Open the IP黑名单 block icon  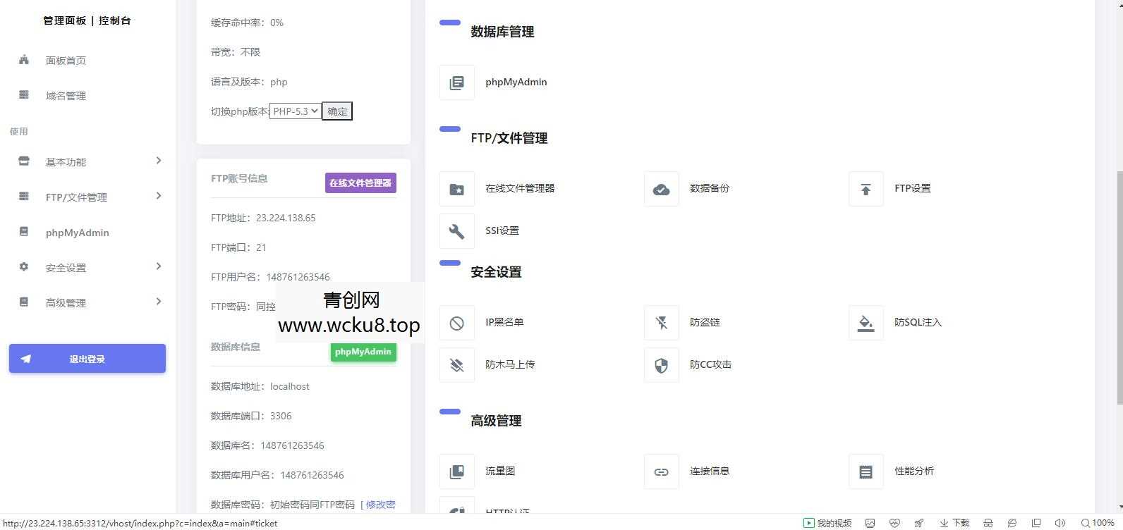pos(457,323)
